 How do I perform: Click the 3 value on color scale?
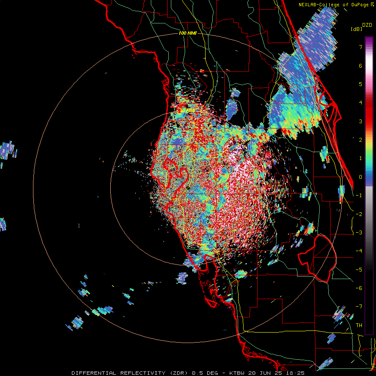(x=361, y=121)
